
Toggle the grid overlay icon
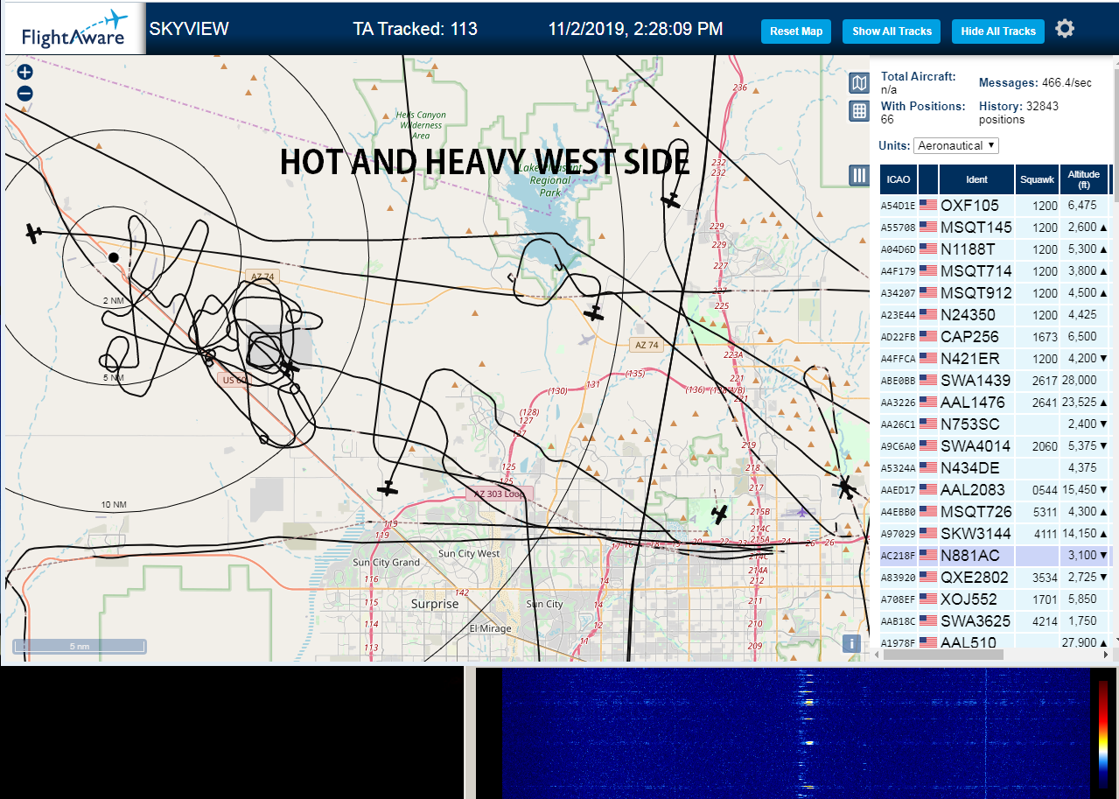pyautogui.click(x=859, y=111)
